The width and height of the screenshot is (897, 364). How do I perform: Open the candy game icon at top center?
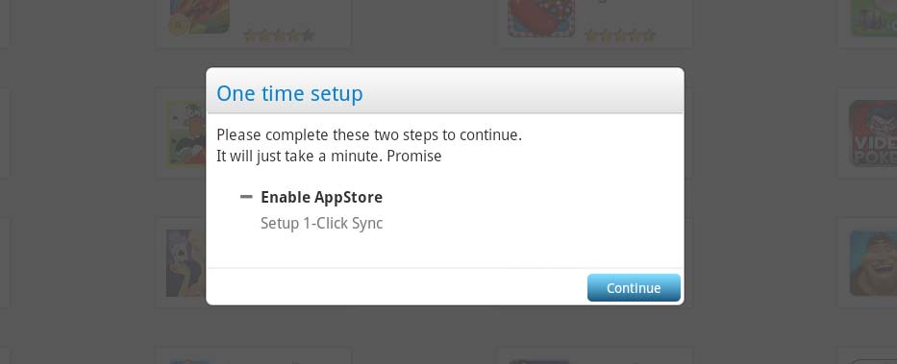coord(541,17)
